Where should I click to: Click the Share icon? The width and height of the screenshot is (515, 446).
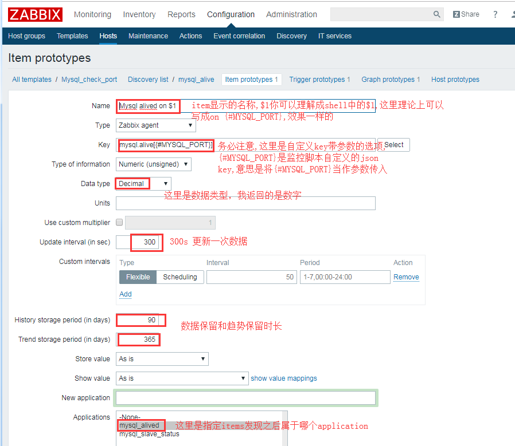(466, 14)
